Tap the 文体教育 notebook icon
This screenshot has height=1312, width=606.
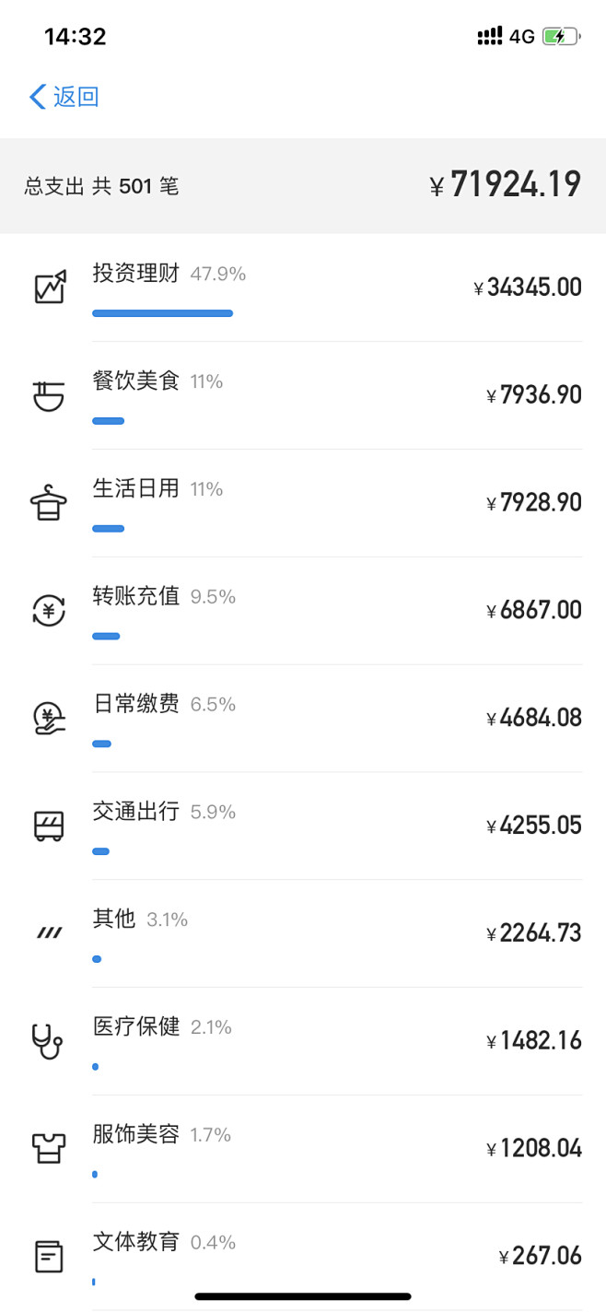click(49, 1255)
